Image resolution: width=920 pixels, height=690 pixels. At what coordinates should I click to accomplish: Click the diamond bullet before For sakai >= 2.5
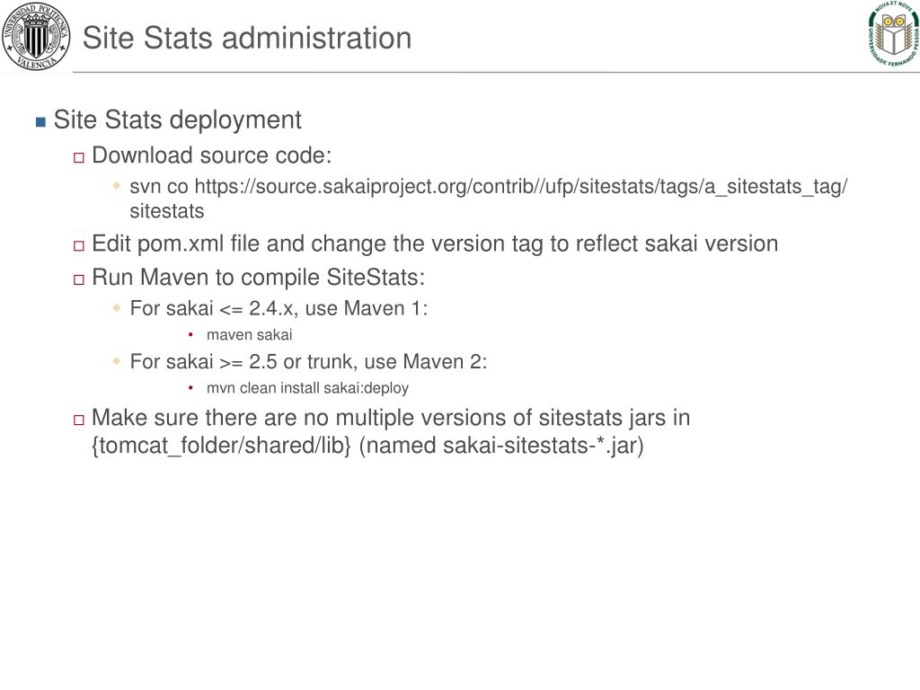pyautogui.click(x=117, y=361)
